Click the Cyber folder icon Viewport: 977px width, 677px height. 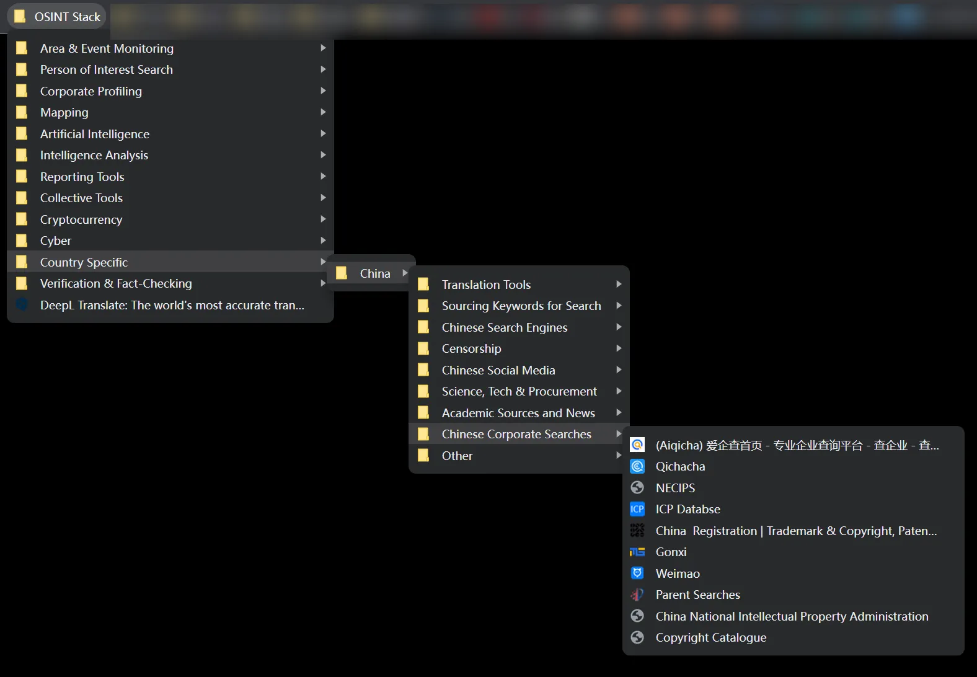pos(22,241)
